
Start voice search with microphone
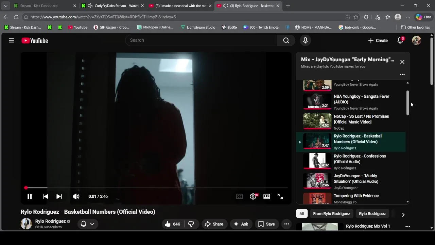(305, 40)
